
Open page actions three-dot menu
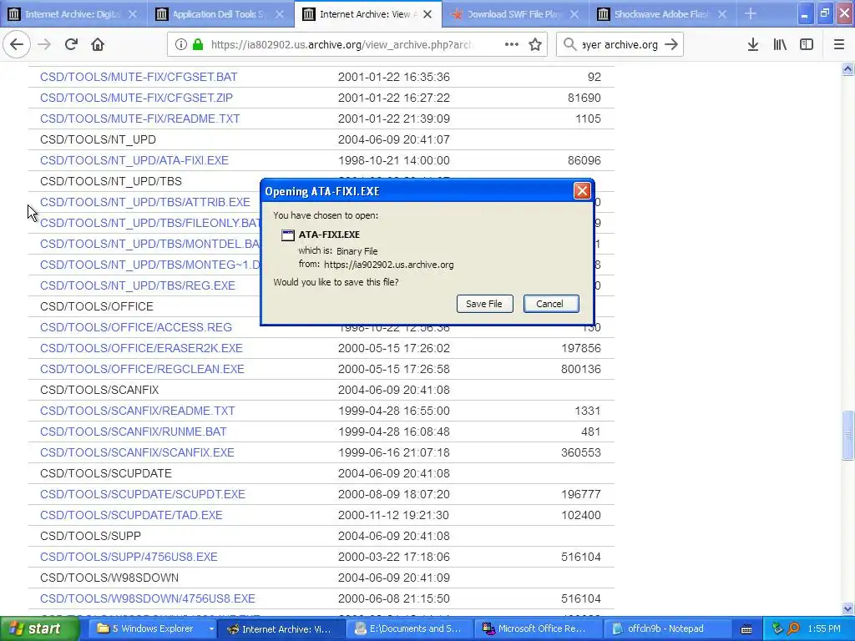tap(512, 45)
